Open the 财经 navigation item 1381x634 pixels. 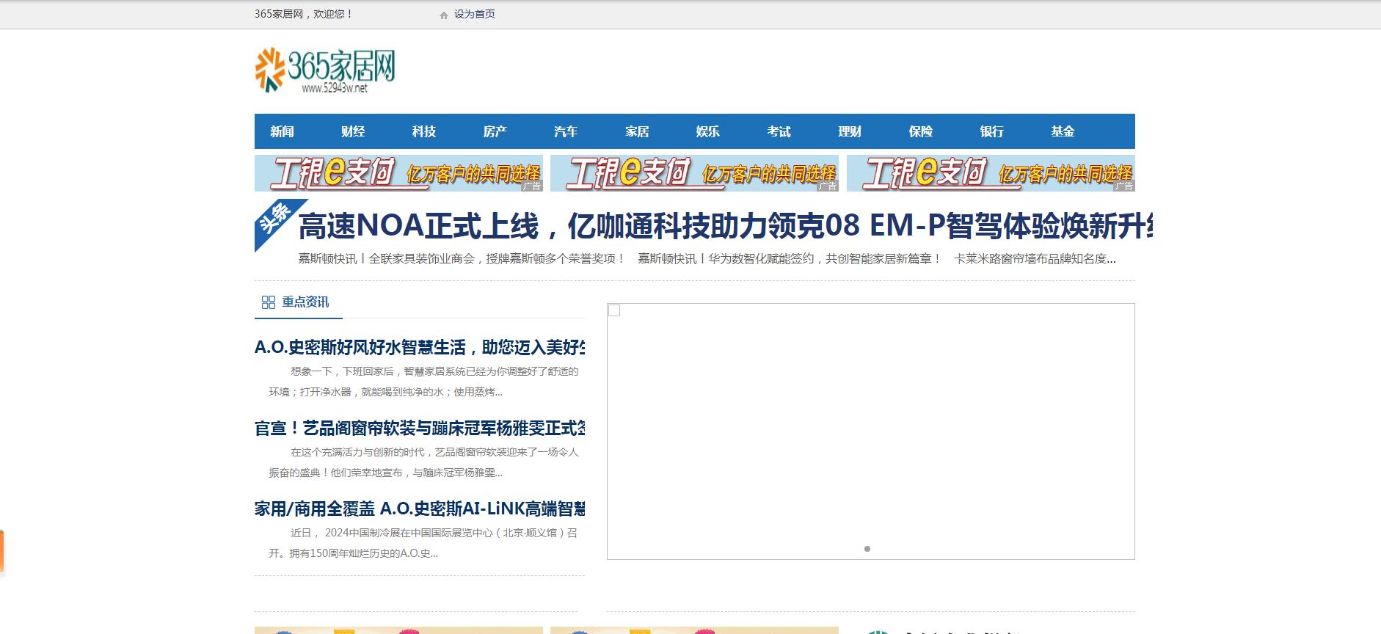pos(353,131)
